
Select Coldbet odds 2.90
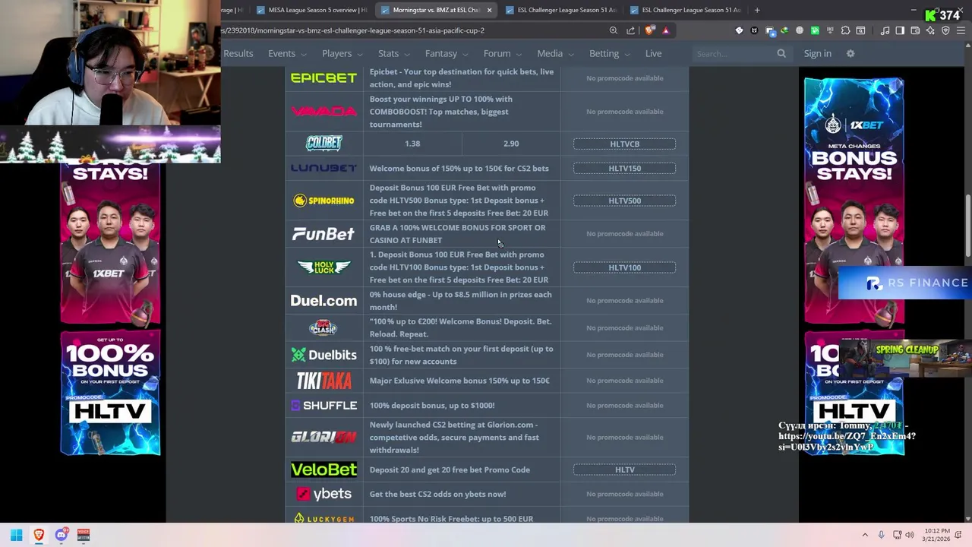(x=511, y=144)
